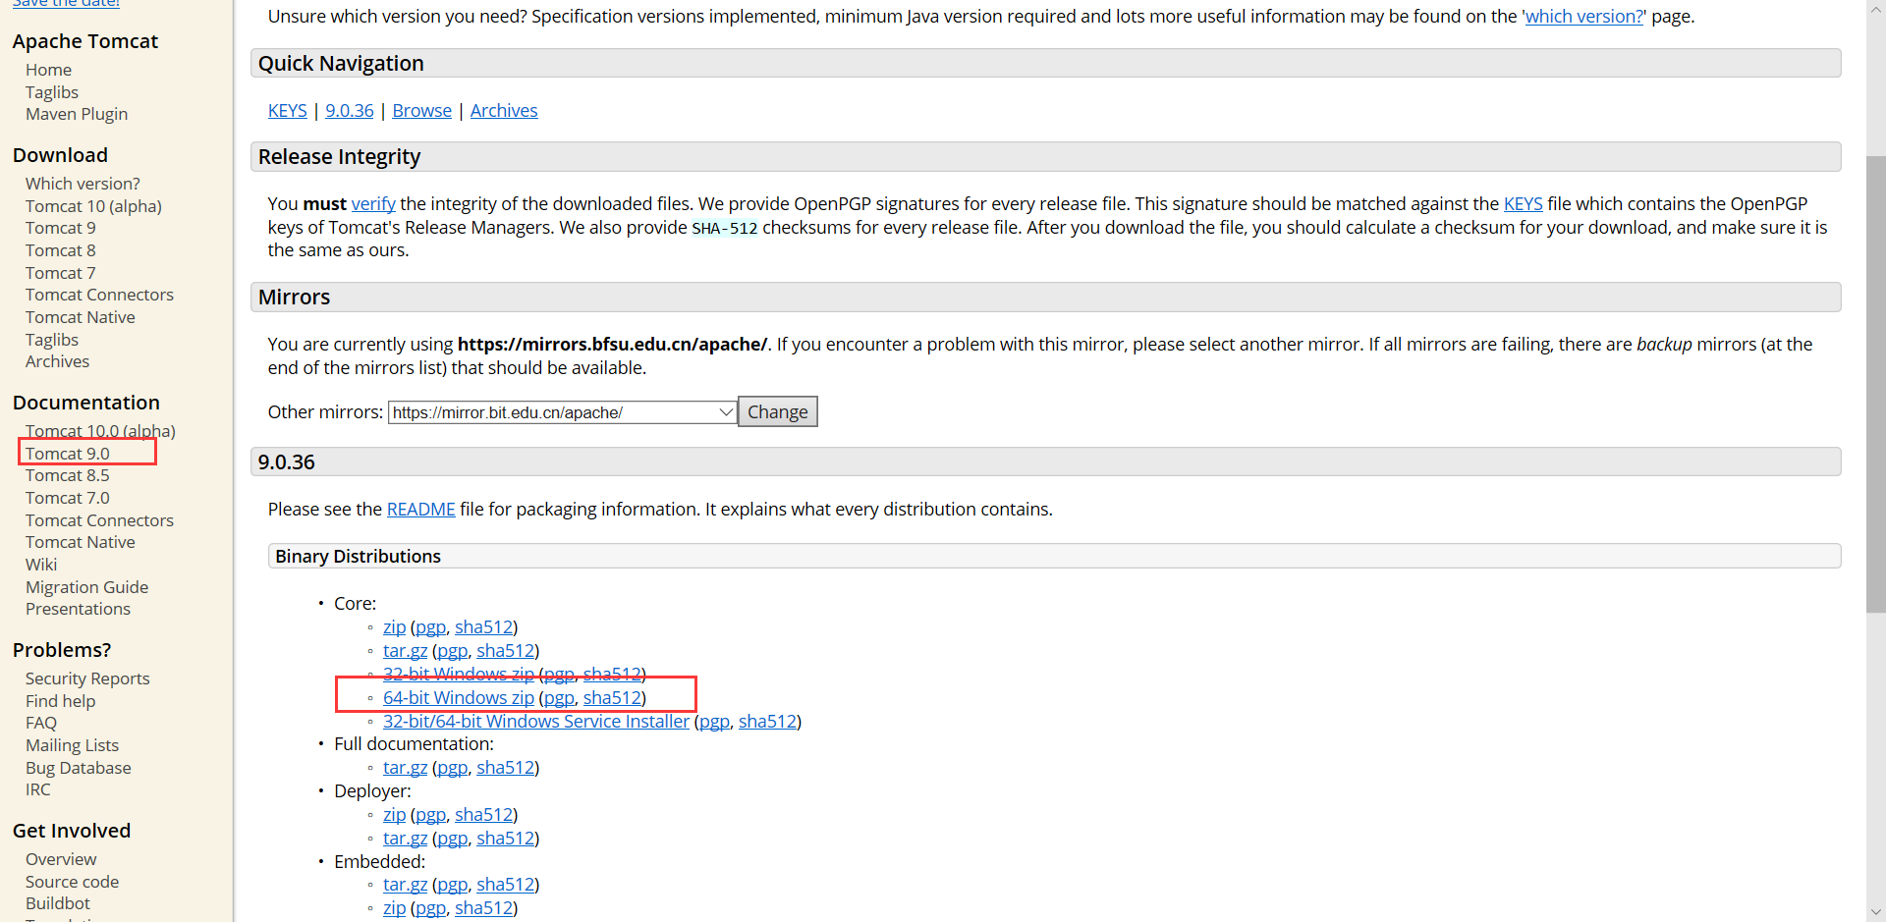Click the scrollbar down arrow
Viewport: 1886px width, 922px height.
[1876, 912]
